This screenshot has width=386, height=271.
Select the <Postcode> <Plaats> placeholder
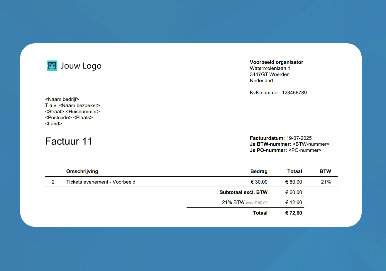69,117
